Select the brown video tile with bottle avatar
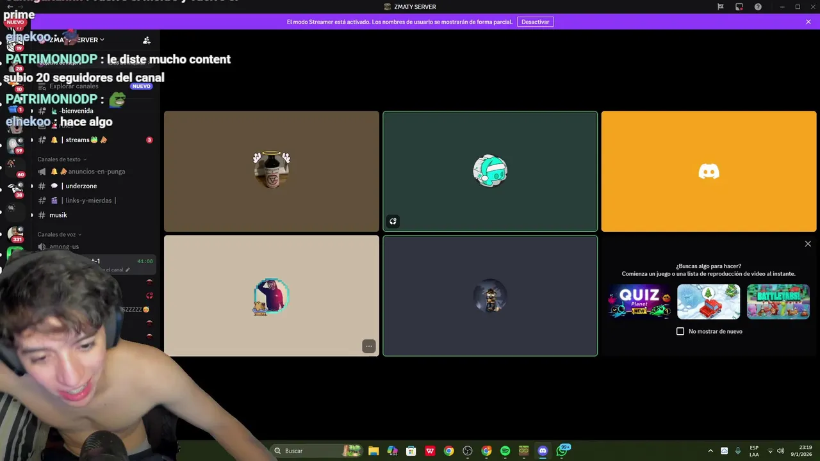This screenshot has height=461, width=820. 272,172
